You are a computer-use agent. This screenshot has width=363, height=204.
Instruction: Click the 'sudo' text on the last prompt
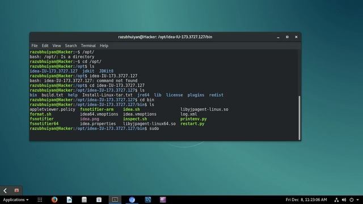coord(154,129)
